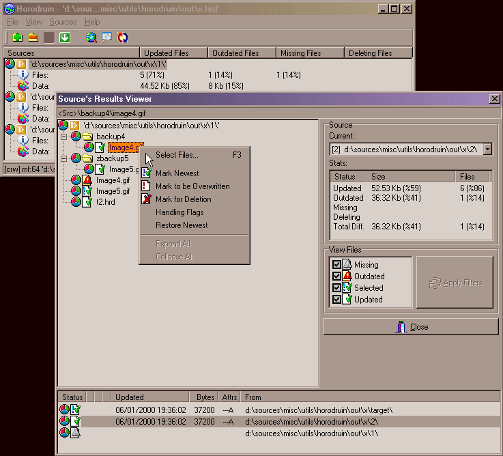Click the green down arrow toolbar icon
This screenshot has width=503, height=456.
[65, 38]
